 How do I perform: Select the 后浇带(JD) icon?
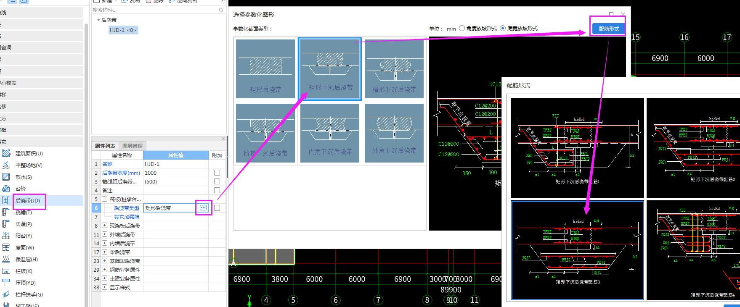click(x=6, y=200)
